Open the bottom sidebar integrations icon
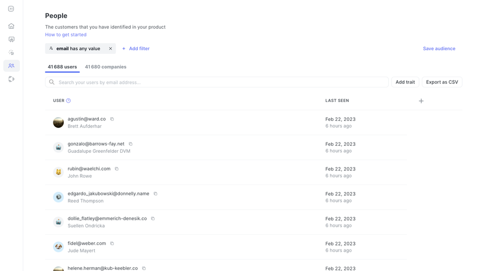This screenshot has width=478, height=271. pos(11,79)
